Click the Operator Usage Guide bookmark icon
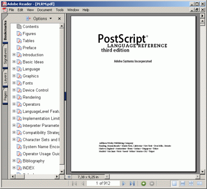207x189 pixels. click(x=19, y=153)
